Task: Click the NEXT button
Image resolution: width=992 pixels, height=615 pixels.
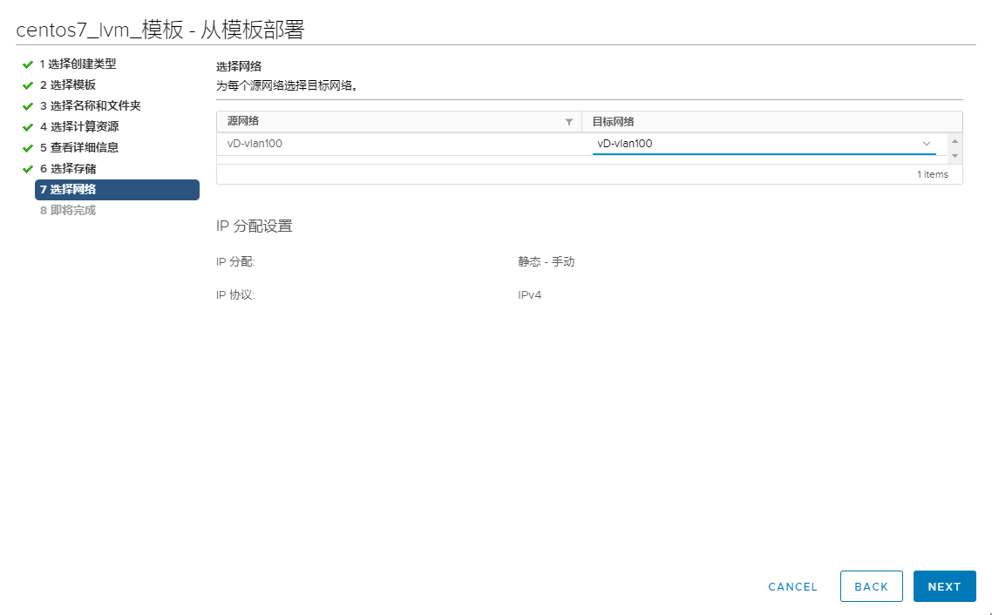Action: [x=945, y=586]
